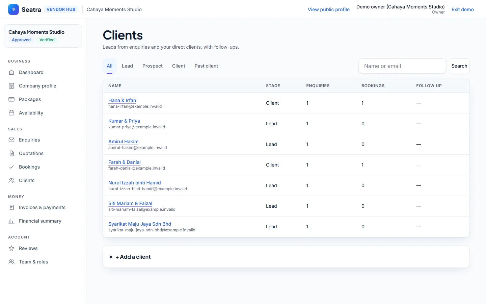Click the Availability calendar icon
Screen dimensions: 486x304
click(11, 113)
